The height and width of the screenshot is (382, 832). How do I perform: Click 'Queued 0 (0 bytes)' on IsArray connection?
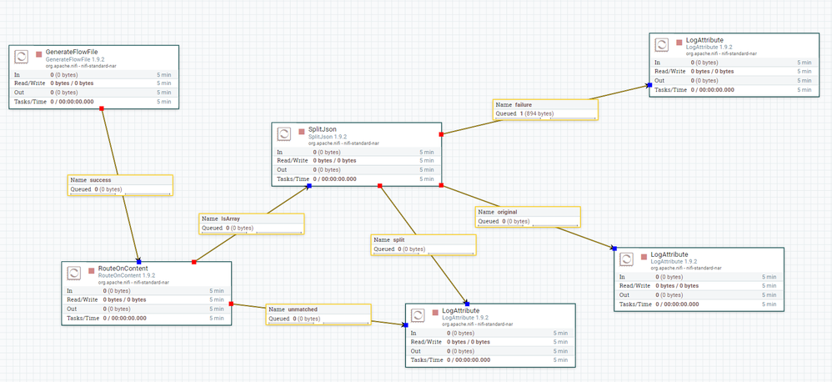228,229
